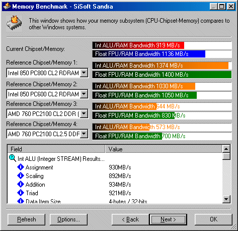Viewport: 238px width, 231px height.
Task: Select the Triad row label
Action: pyautogui.click(x=32, y=193)
